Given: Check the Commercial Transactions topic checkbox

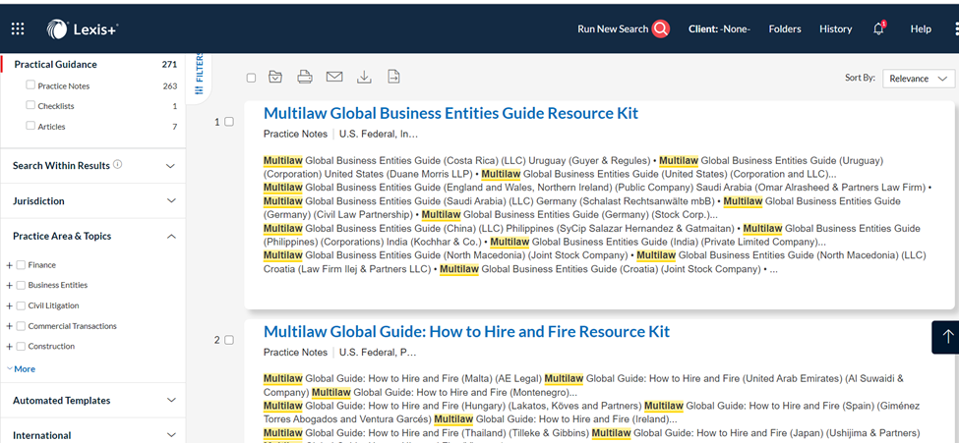Looking at the screenshot, I should (x=21, y=326).
